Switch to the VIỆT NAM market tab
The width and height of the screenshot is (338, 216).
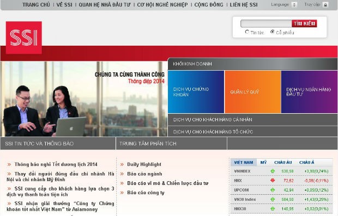pyautogui.click(x=244, y=163)
